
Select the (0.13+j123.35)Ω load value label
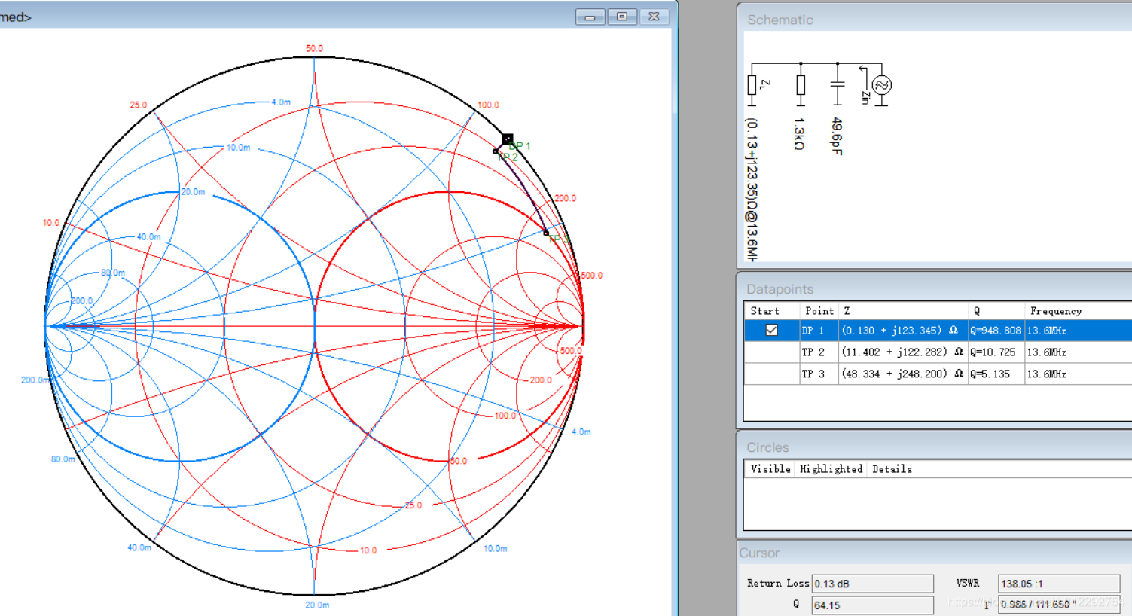pos(752,190)
